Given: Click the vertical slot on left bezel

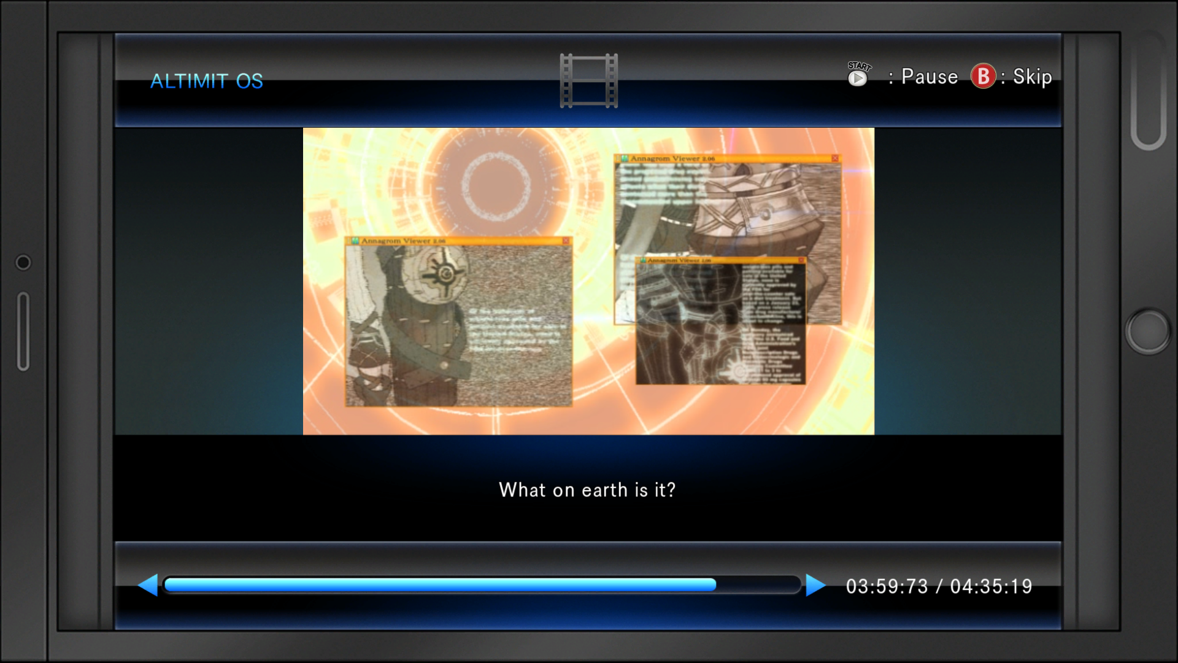Looking at the screenshot, I should click(23, 331).
